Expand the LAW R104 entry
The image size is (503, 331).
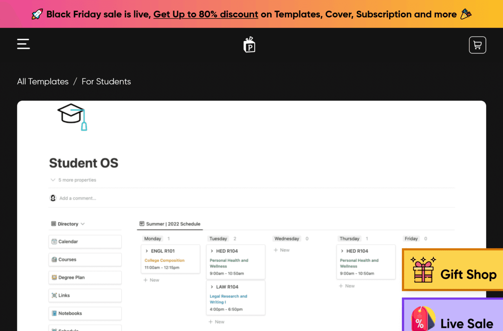coord(214,287)
